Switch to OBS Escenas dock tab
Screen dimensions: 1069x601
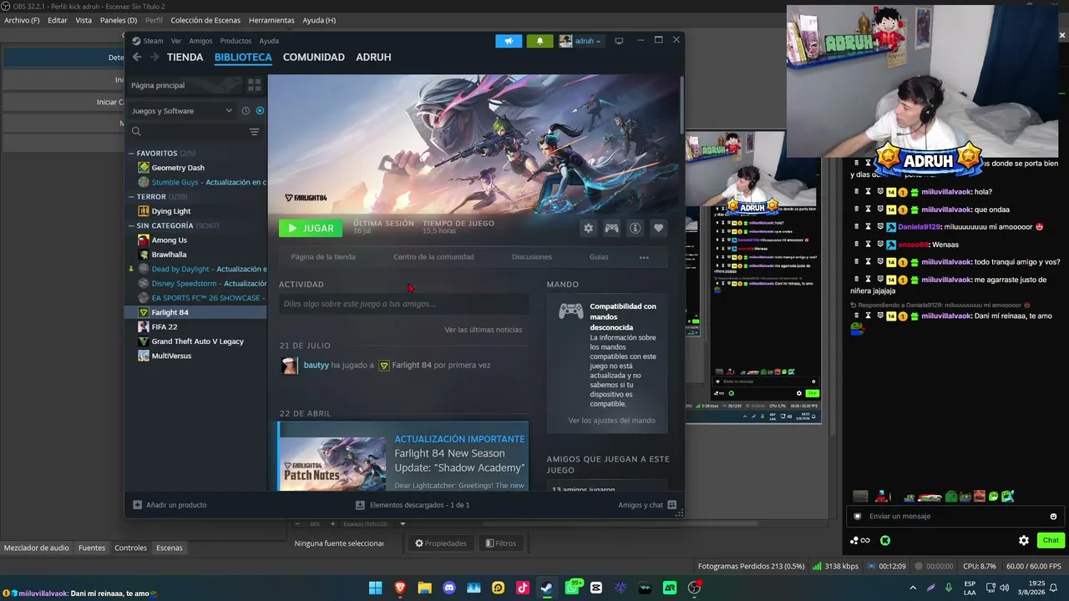(x=169, y=548)
